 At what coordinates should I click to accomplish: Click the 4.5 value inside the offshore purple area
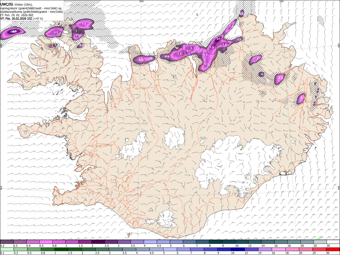coord(15,32)
